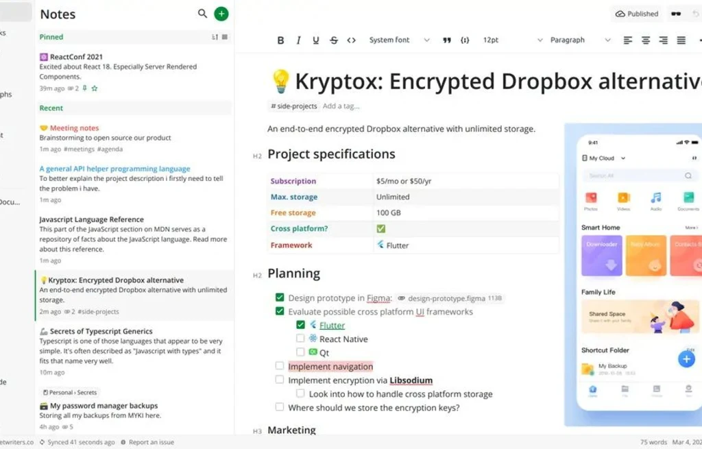Screen dimensions: 702x449
Task: Toggle focus mode glasses icon
Action: coord(676,14)
